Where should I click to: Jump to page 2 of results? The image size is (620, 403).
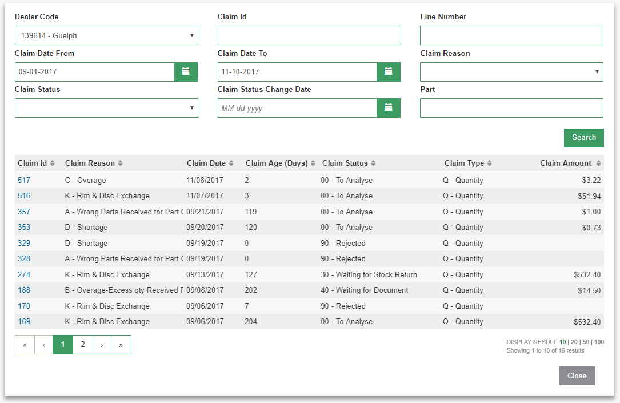click(x=83, y=345)
